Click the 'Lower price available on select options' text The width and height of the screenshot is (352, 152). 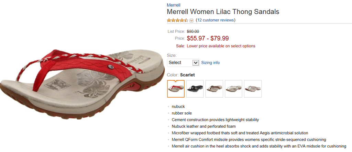(221, 46)
